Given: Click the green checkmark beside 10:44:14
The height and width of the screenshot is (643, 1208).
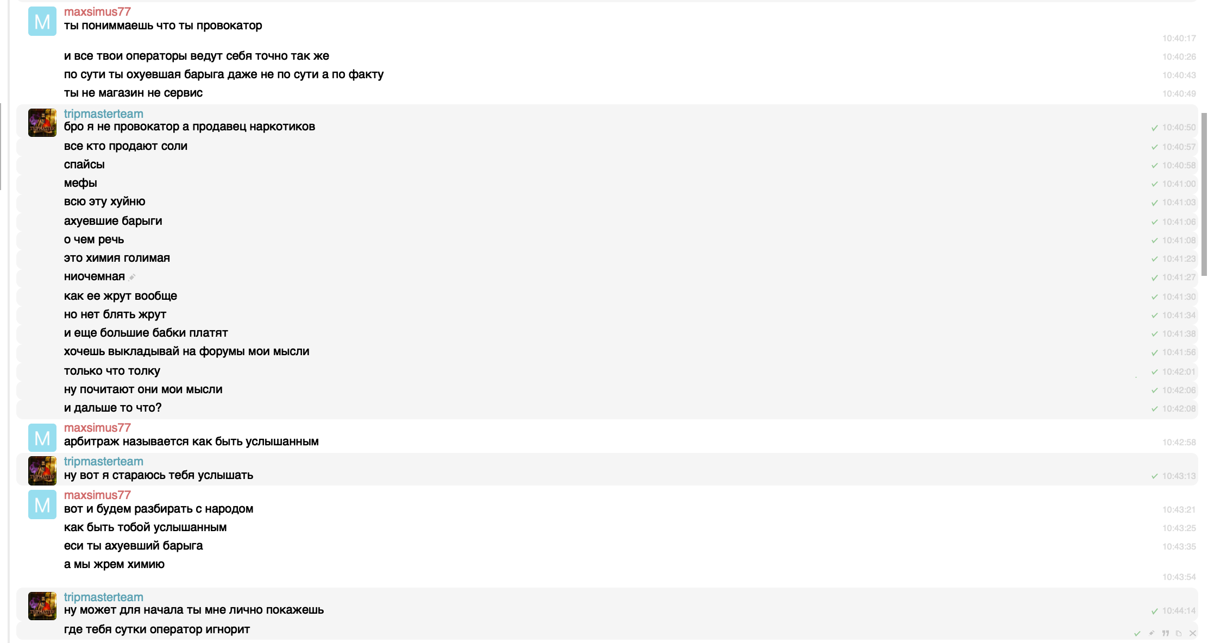Looking at the screenshot, I should [1155, 611].
